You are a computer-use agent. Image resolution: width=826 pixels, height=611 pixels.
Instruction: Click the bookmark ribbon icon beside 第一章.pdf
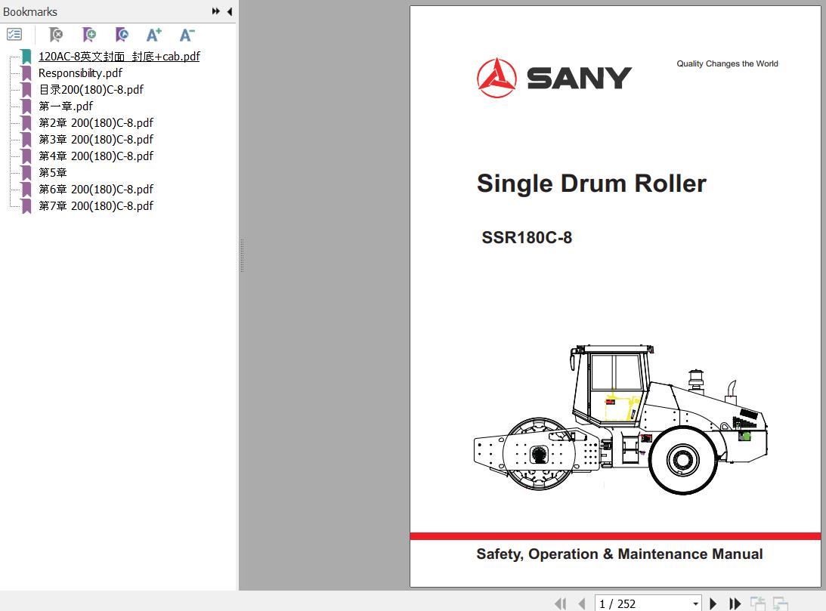(x=26, y=106)
